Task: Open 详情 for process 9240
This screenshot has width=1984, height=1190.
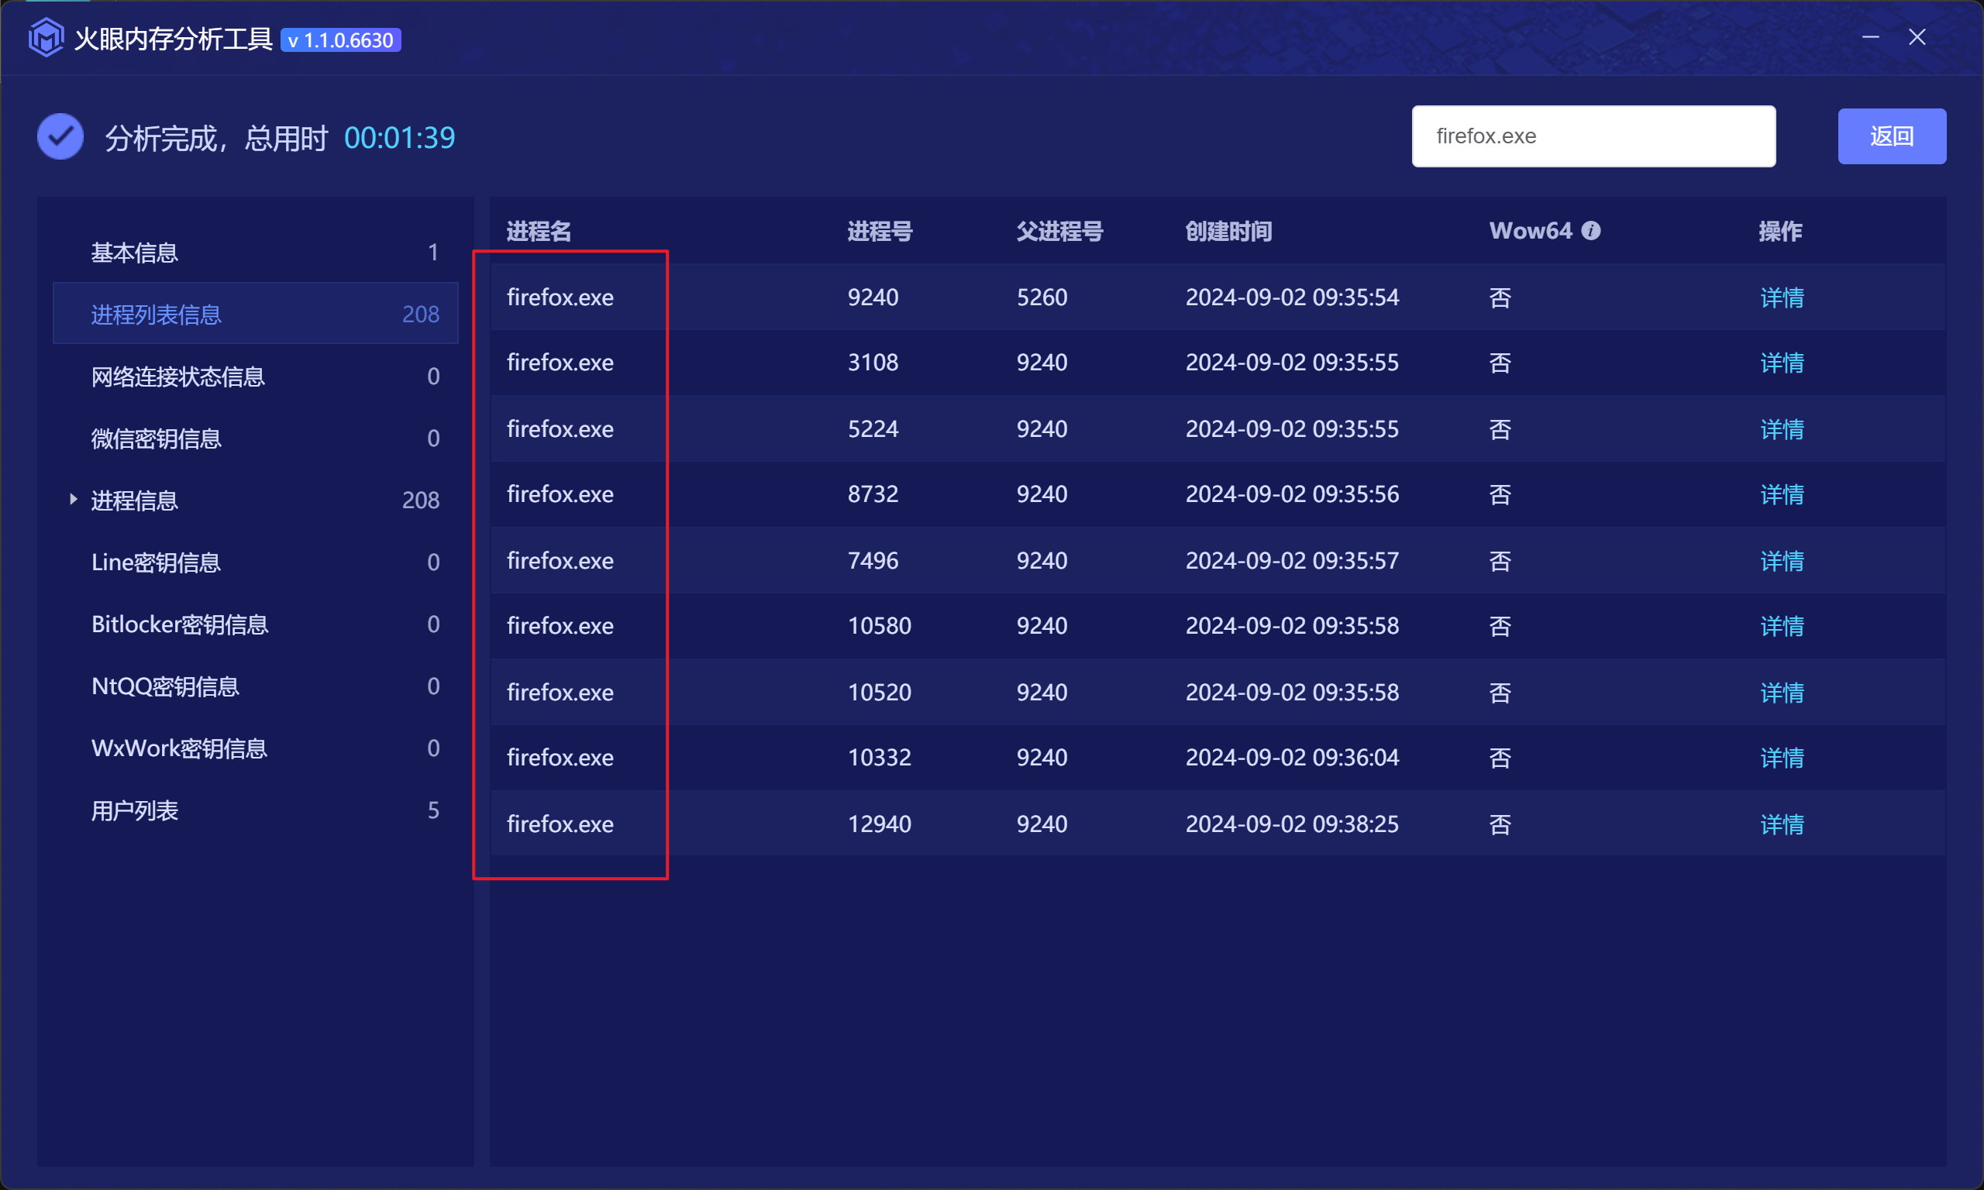Action: (1781, 297)
